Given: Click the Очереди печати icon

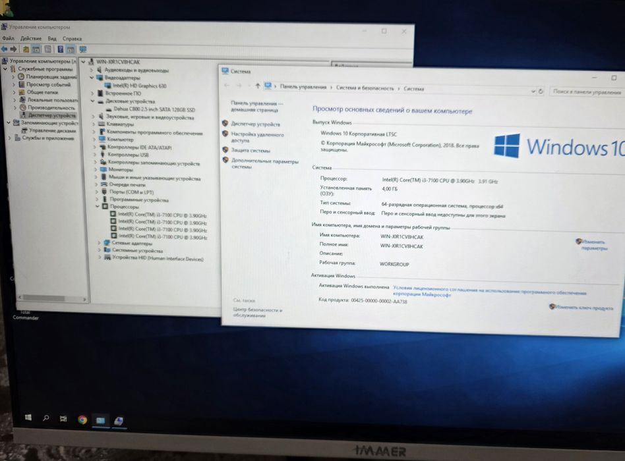Looking at the screenshot, I should tap(104, 184).
